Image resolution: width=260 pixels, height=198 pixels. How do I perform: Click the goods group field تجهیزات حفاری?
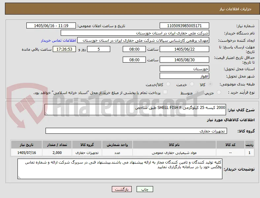coord(136,131)
